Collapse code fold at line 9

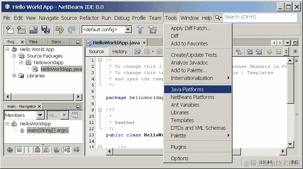click(100, 110)
